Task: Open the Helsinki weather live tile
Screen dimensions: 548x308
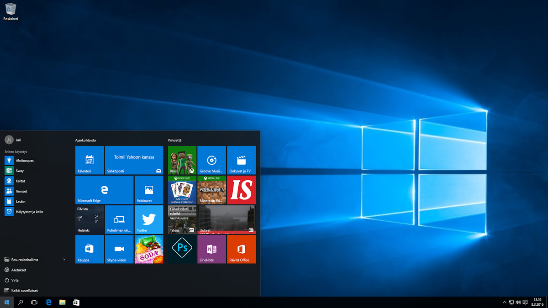Action: click(x=90, y=219)
